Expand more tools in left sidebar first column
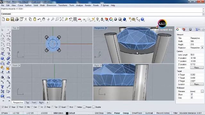The height and width of the screenshot is (115, 205). 3,101
